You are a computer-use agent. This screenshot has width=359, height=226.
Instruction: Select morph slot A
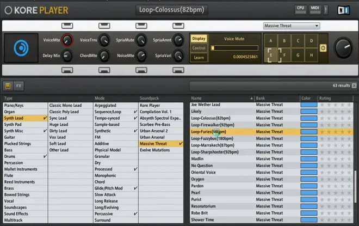pos(271,41)
